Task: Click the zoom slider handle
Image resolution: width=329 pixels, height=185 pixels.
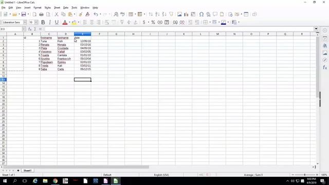Action: [305, 175]
